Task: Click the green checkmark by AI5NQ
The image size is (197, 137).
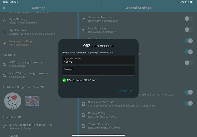Action: pos(64,80)
